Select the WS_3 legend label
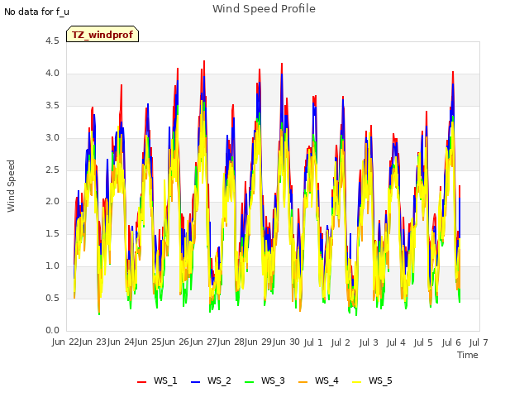The image size is (529, 397). (x=273, y=380)
